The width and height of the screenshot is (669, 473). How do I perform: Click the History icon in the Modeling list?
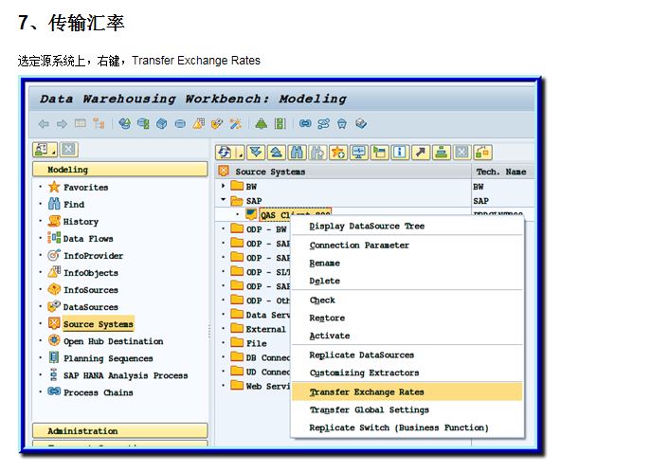[54, 221]
